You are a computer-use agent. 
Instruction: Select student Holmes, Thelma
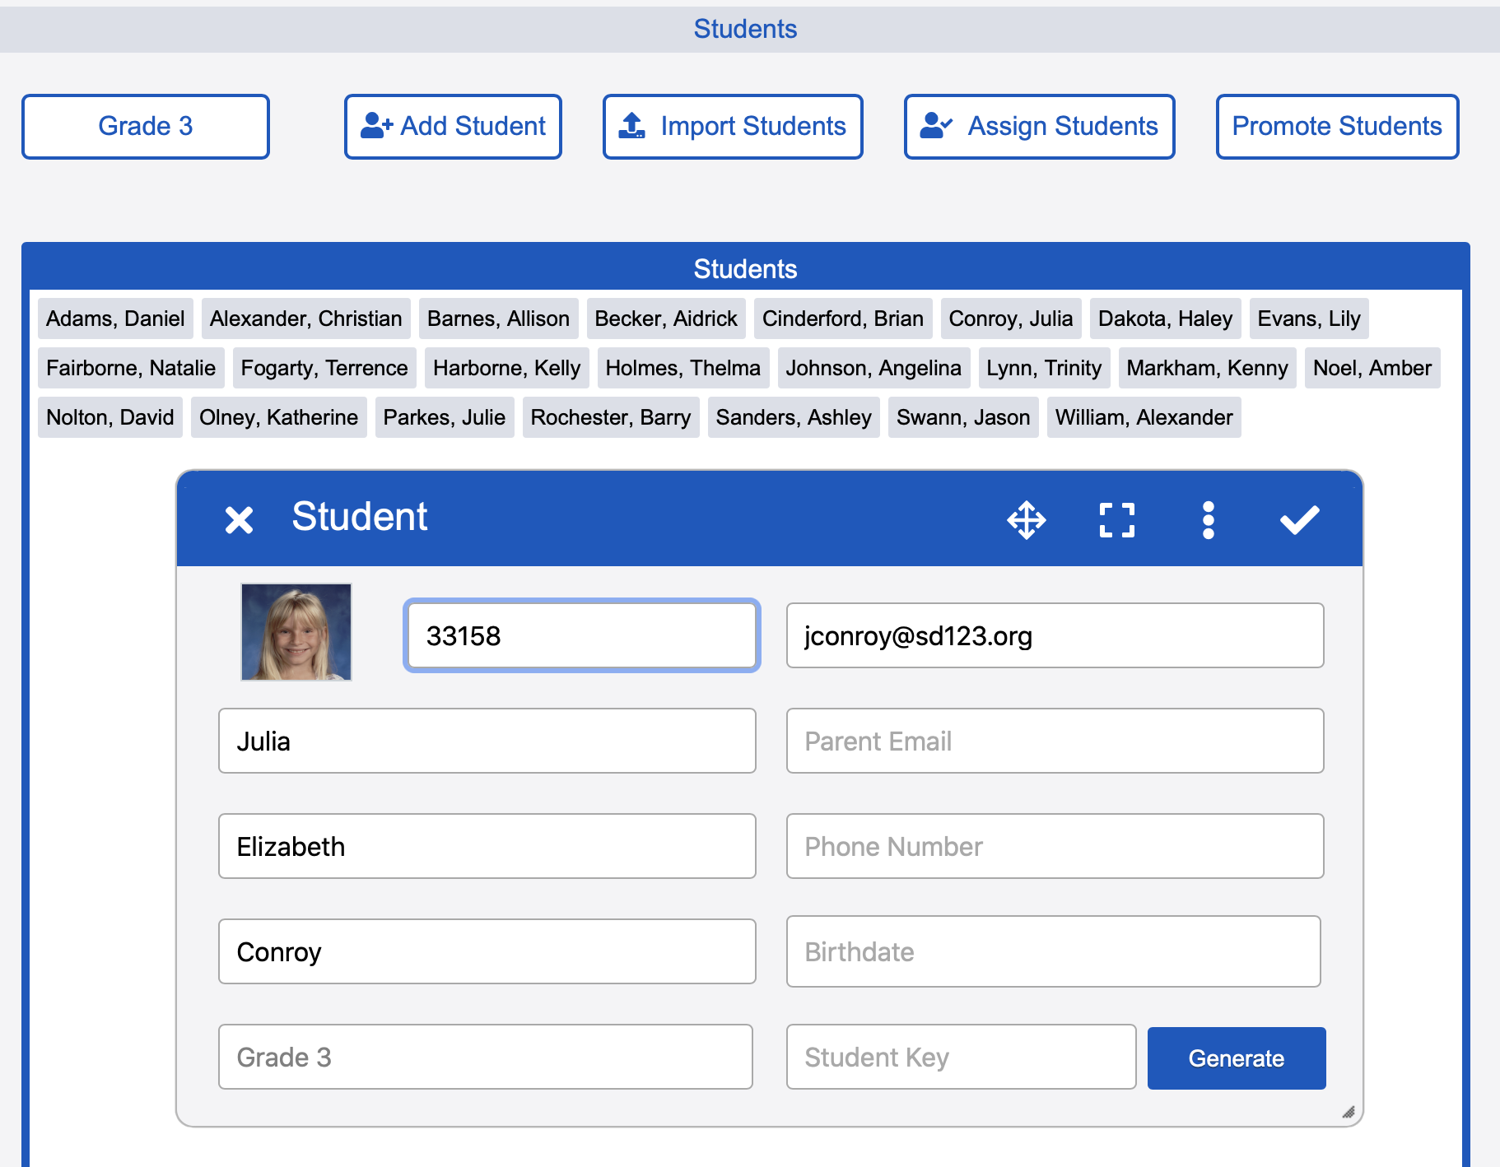[682, 368]
